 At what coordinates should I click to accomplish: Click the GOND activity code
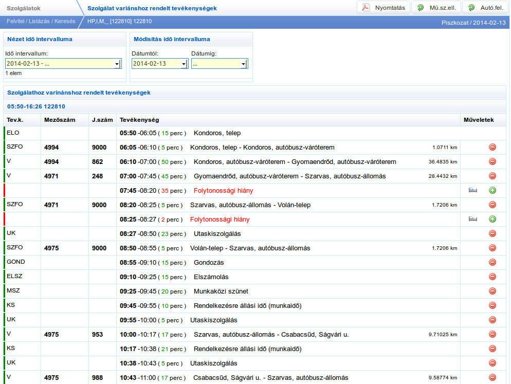click(15, 262)
